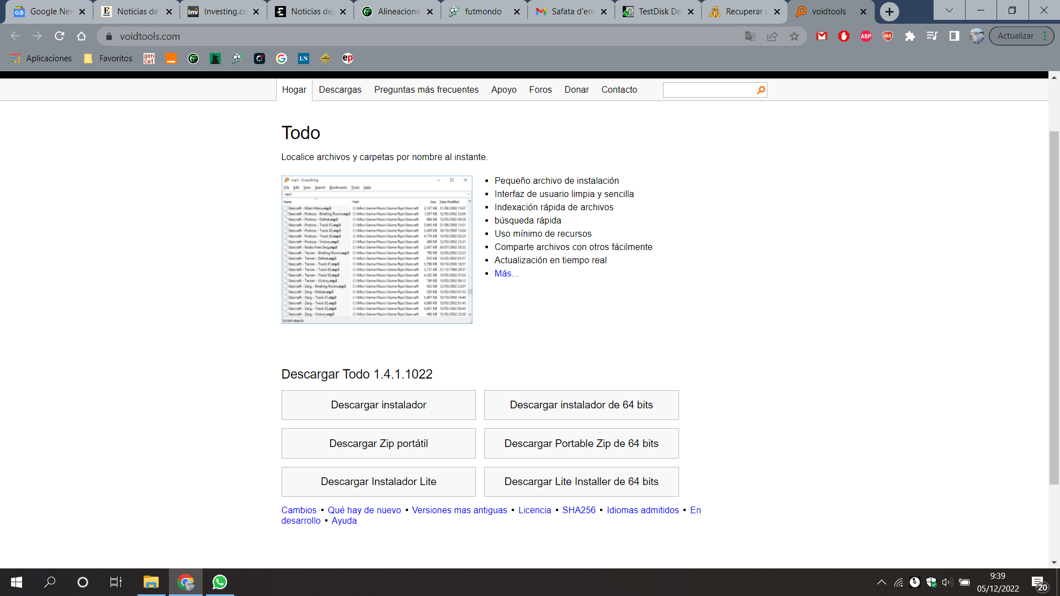Open the notification center icon
Viewport: 1060px width, 596px height.
1039,583
